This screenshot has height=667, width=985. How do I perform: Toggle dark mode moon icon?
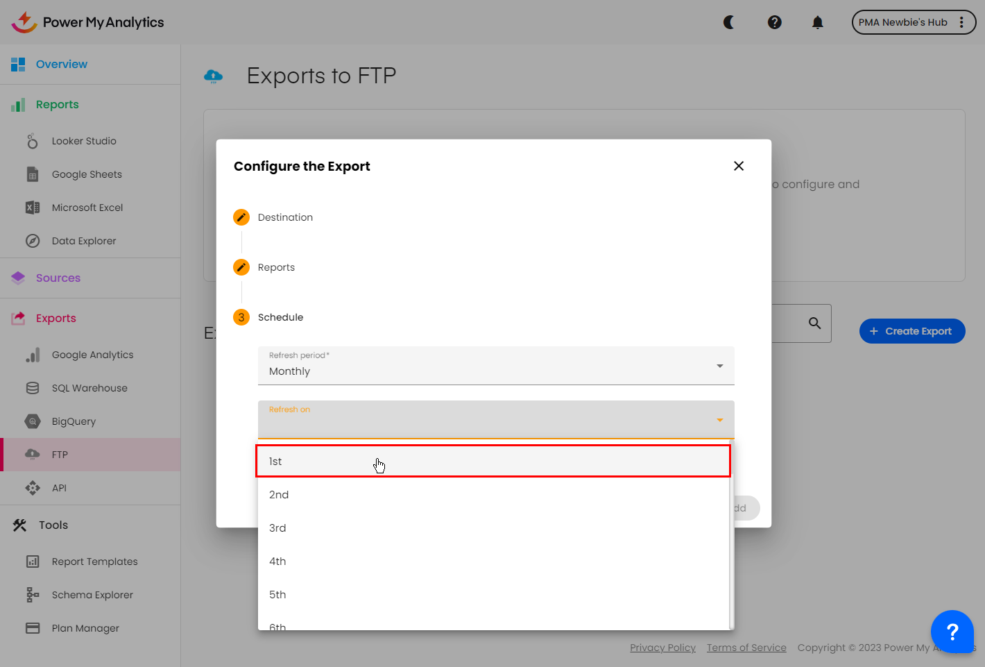click(729, 22)
